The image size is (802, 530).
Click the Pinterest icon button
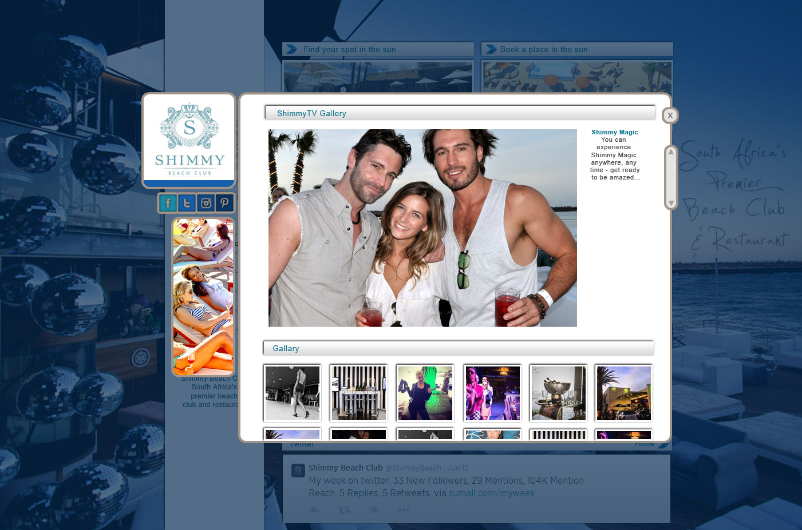224,203
